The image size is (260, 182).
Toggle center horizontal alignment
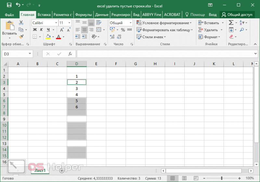pos(84,30)
